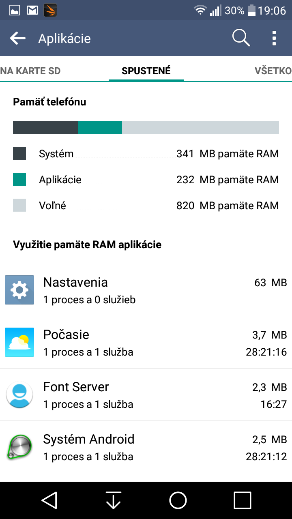Switch to the NA KARTE SD tab
Screen dimensions: 292x519
click(30, 71)
